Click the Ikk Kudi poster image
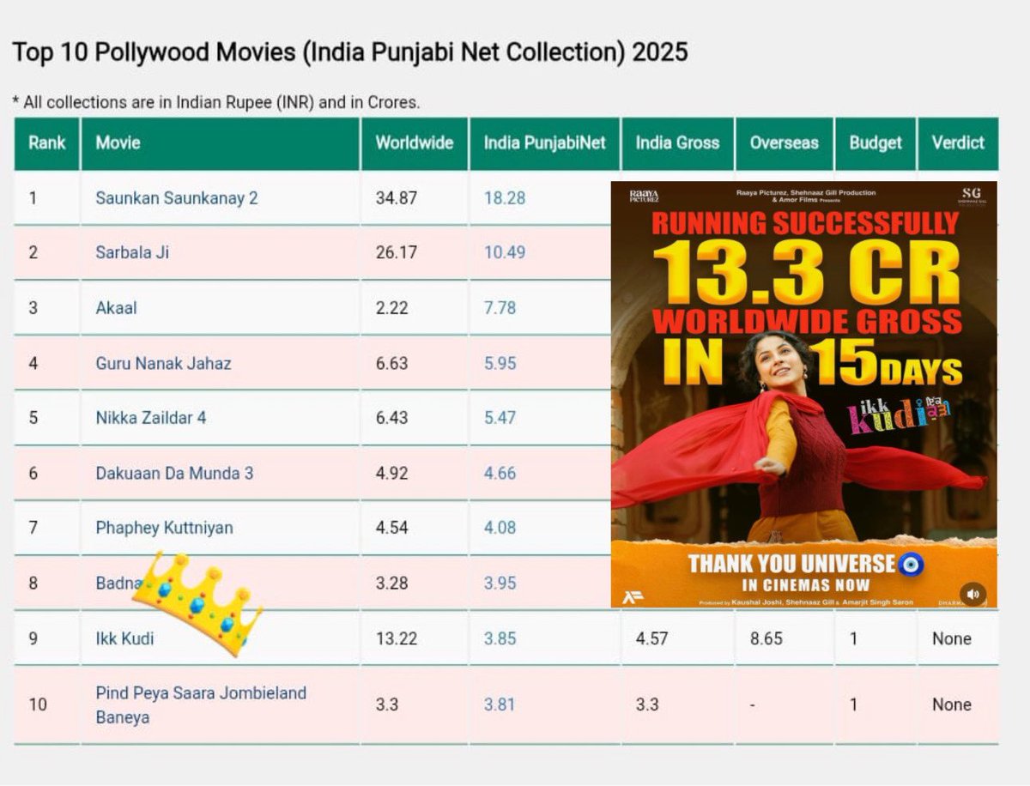This screenshot has height=786, width=1030. [804, 395]
